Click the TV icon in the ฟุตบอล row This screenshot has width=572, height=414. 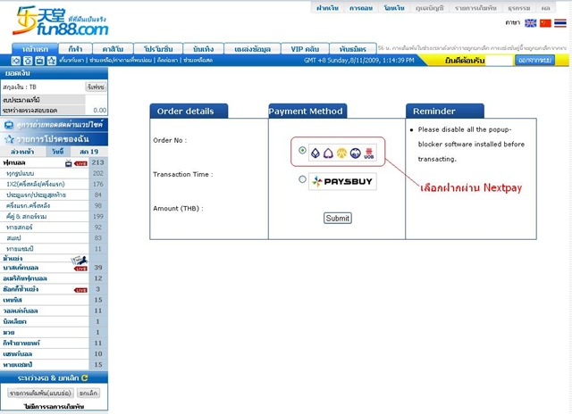(69, 163)
